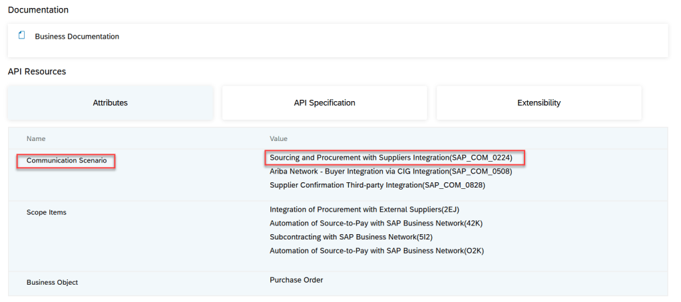This screenshot has height=302, width=681.
Task: Click the Name column header
Action: pos(36,138)
